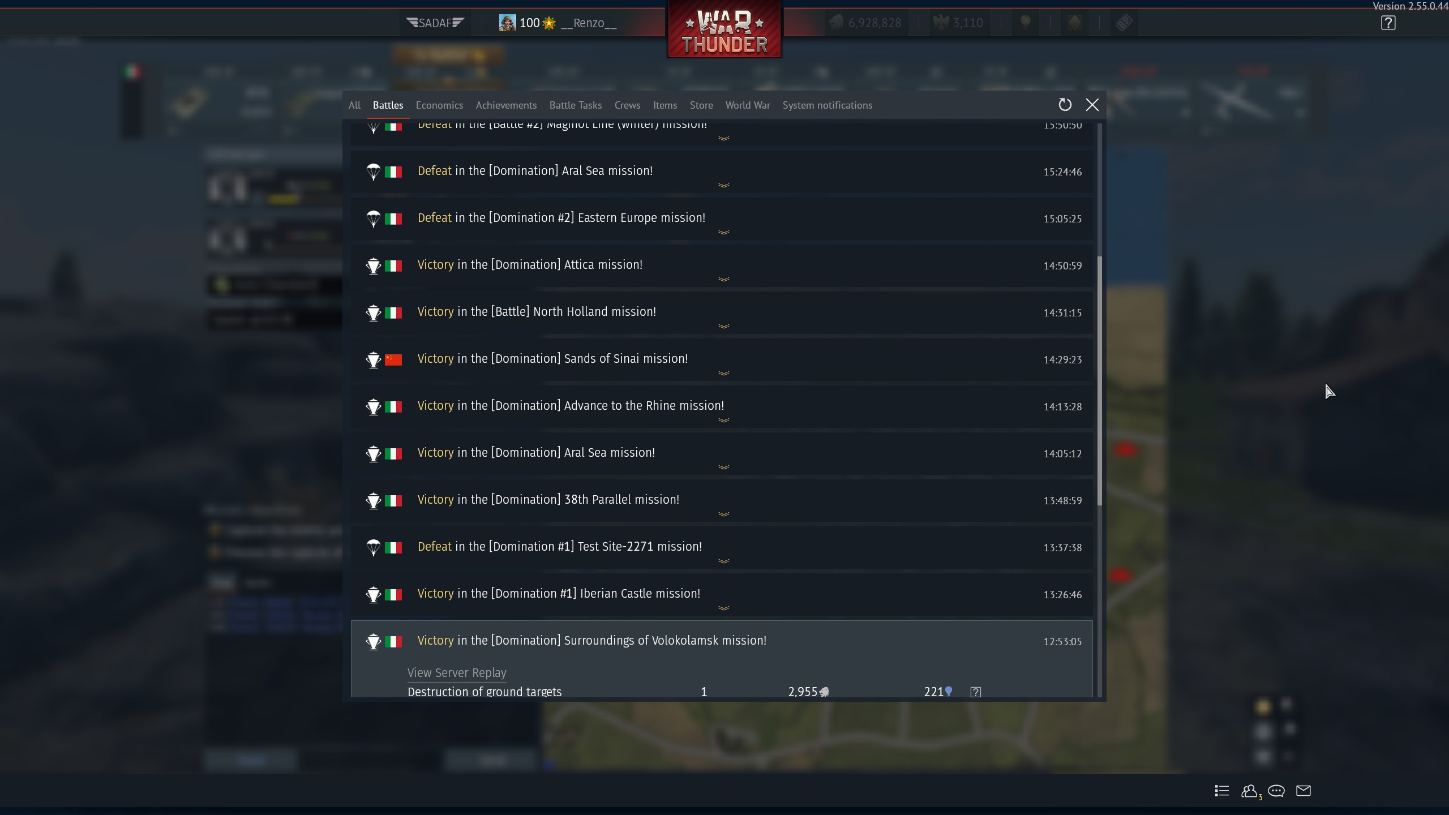
Task: Expand the 38th Parallel mission details
Action: coord(722,501)
